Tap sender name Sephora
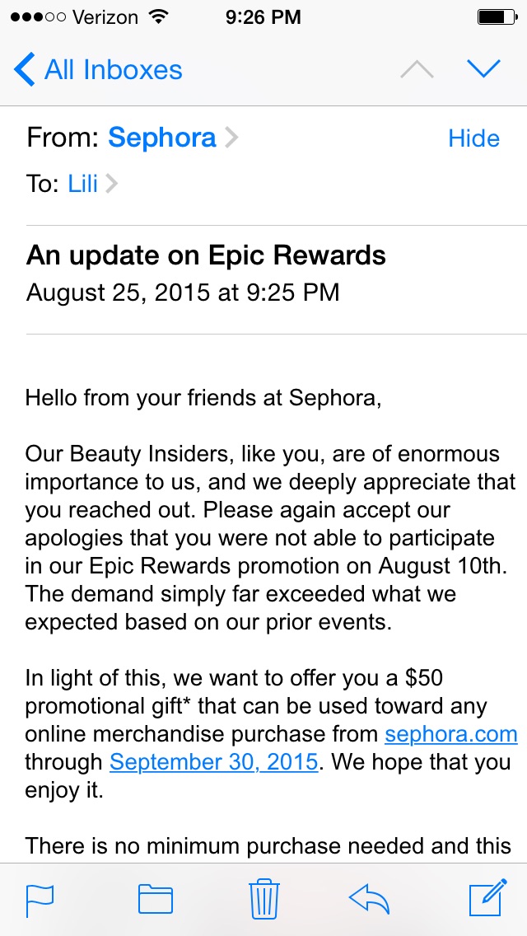The height and width of the screenshot is (936, 527). pos(161,138)
